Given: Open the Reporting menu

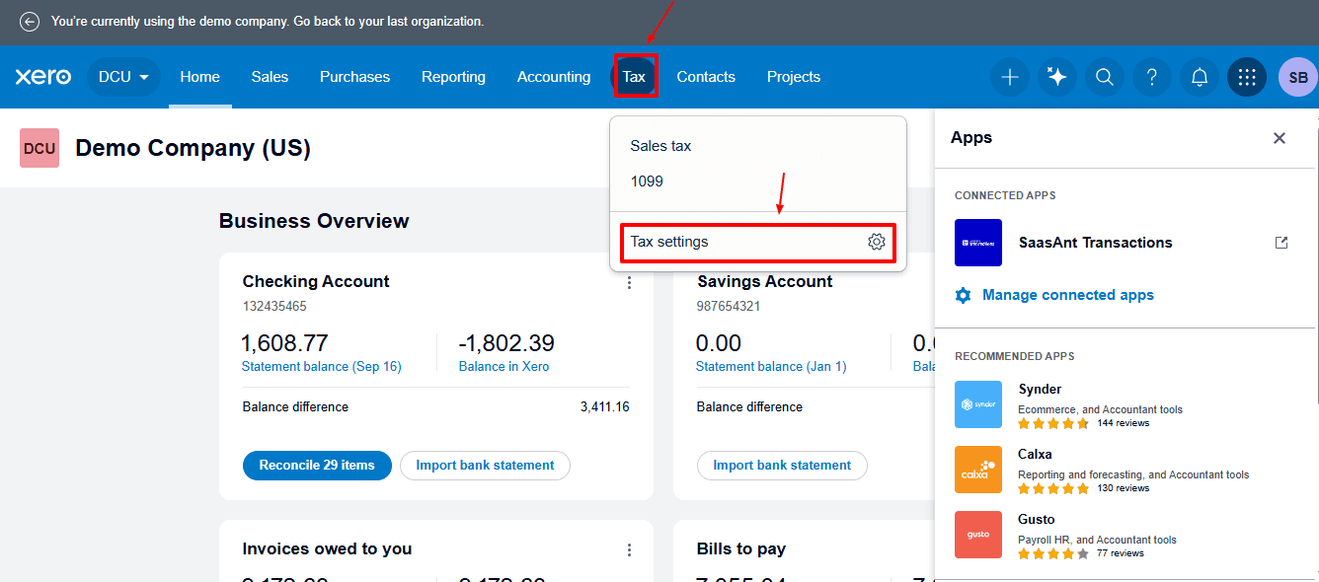Looking at the screenshot, I should click(x=453, y=77).
